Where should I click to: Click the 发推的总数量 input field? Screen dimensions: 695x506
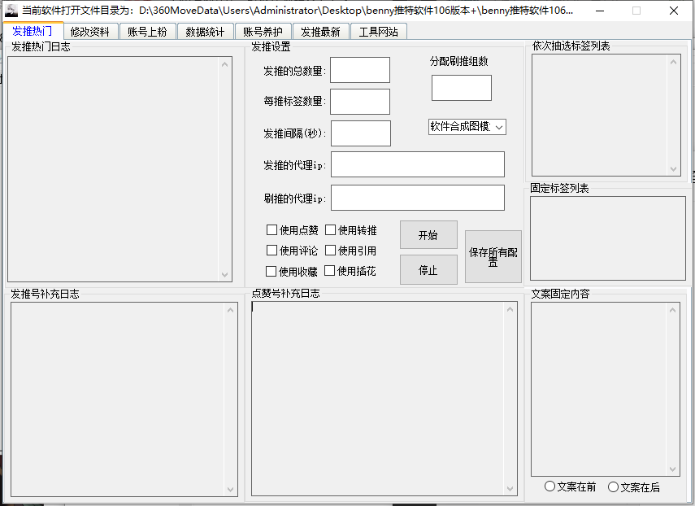(x=359, y=70)
